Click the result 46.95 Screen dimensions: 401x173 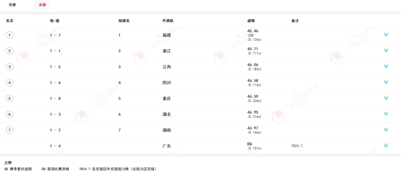tap(253, 112)
